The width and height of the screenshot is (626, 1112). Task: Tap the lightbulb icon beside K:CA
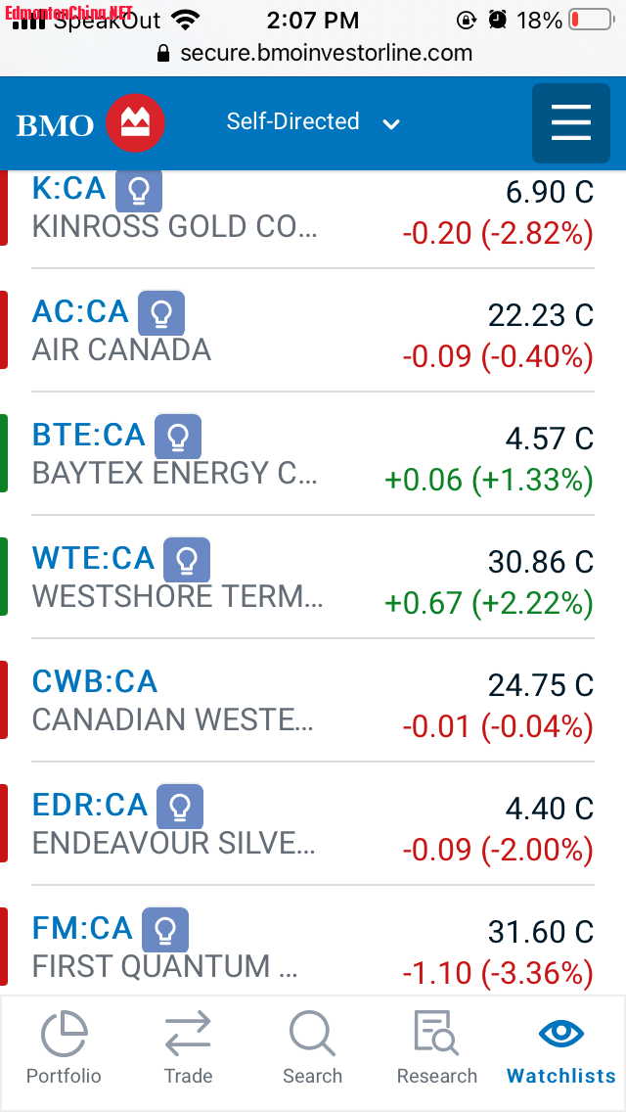pyautogui.click(x=139, y=191)
